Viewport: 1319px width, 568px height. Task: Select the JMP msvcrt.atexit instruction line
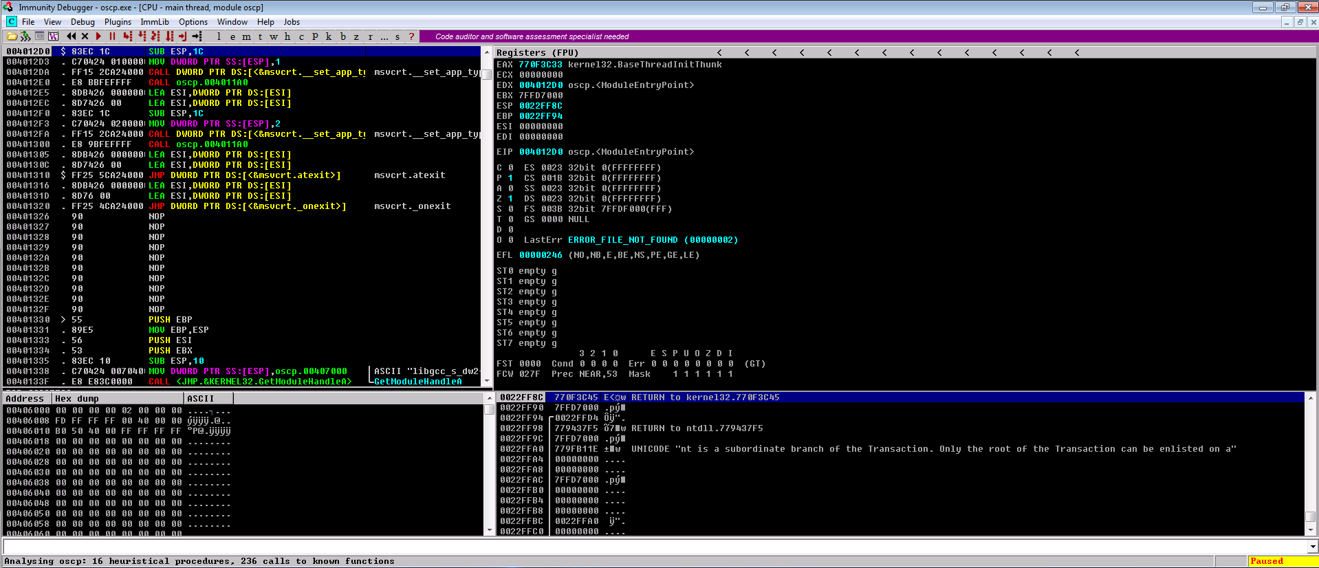tap(242, 175)
